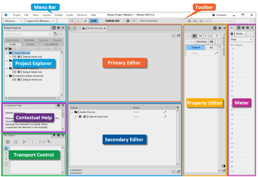Screen dimensions: 258x177
Task: Click the Meter A icon
Action: coord(239,28)
